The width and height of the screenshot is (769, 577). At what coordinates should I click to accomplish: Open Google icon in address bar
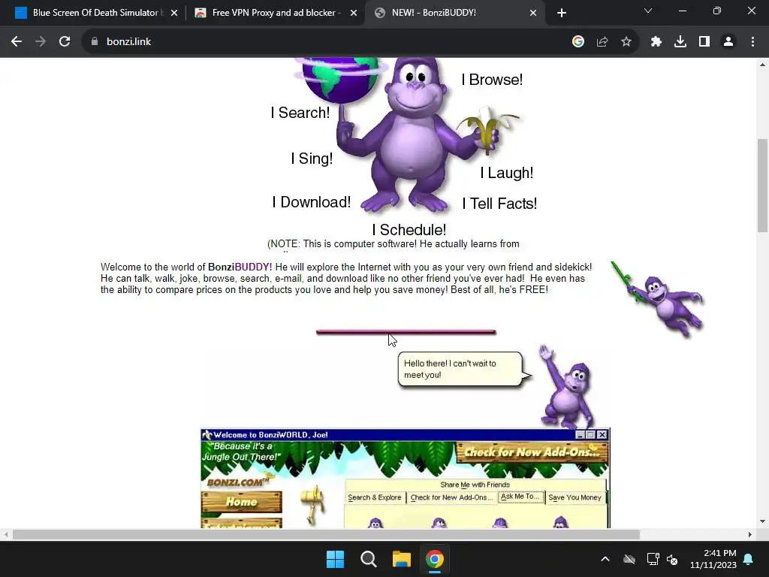click(x=578, y=42)
